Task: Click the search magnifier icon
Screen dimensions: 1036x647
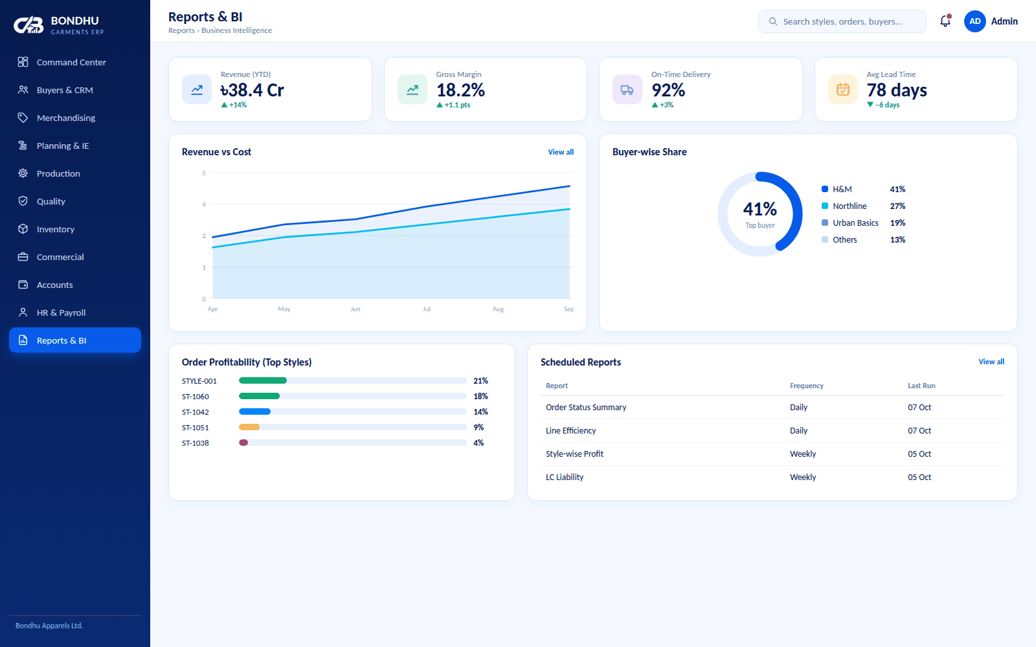Action: 773,21
